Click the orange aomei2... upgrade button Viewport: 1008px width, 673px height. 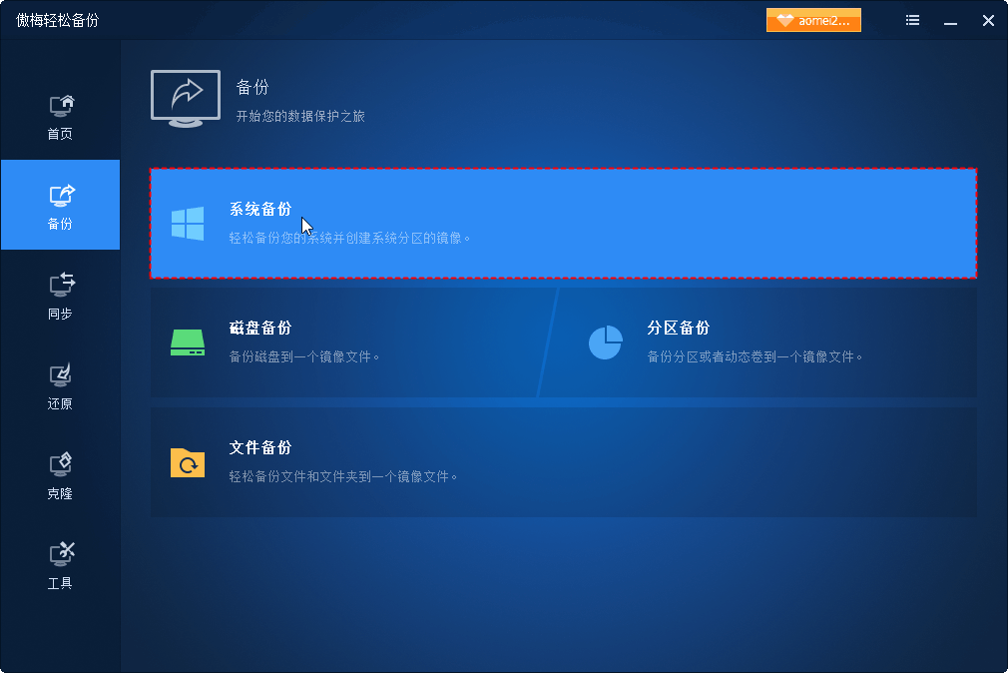[x=813, y=21]
